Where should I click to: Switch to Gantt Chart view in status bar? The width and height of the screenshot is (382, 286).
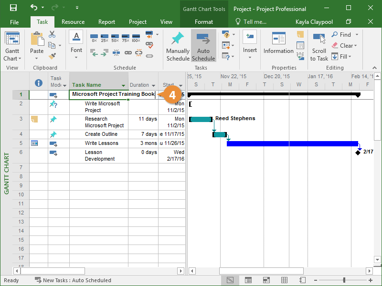230,280
